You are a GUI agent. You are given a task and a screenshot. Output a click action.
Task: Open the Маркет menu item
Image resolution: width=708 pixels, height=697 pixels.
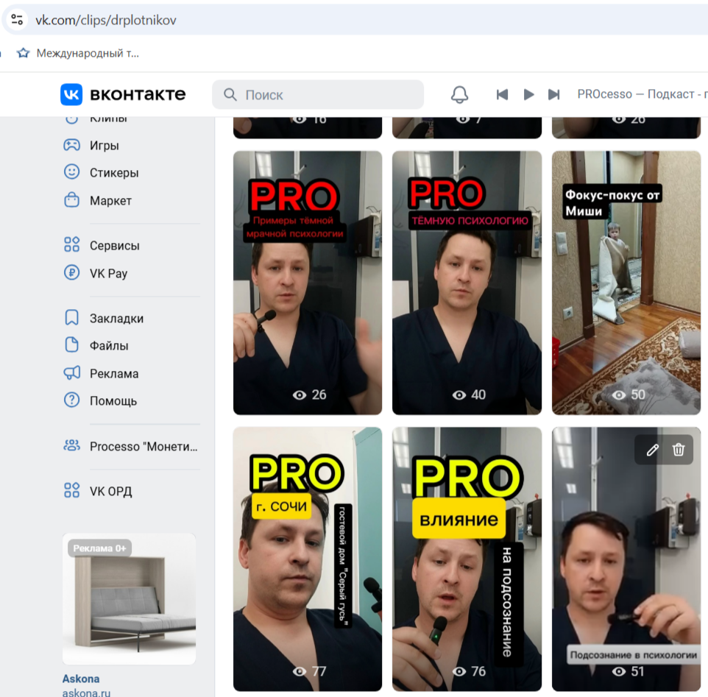pyautogui.click(x=110, y=200)
